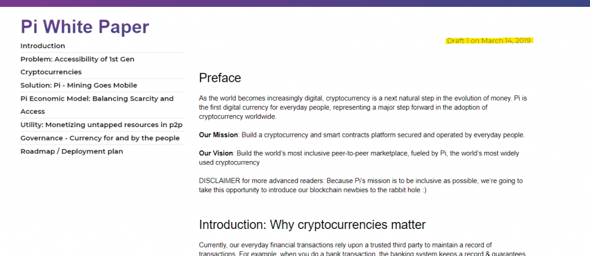
Task: Click the Pi White Paper title
Action: [85, 26]
